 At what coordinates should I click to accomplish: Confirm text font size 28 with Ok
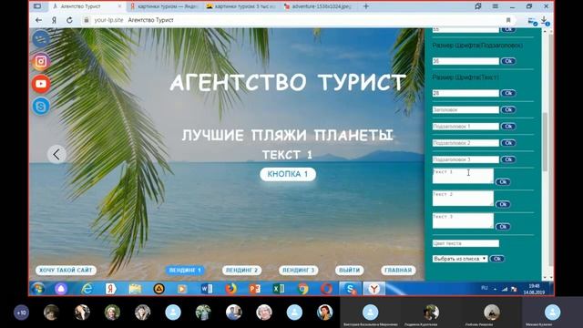[x=508, y=93]
